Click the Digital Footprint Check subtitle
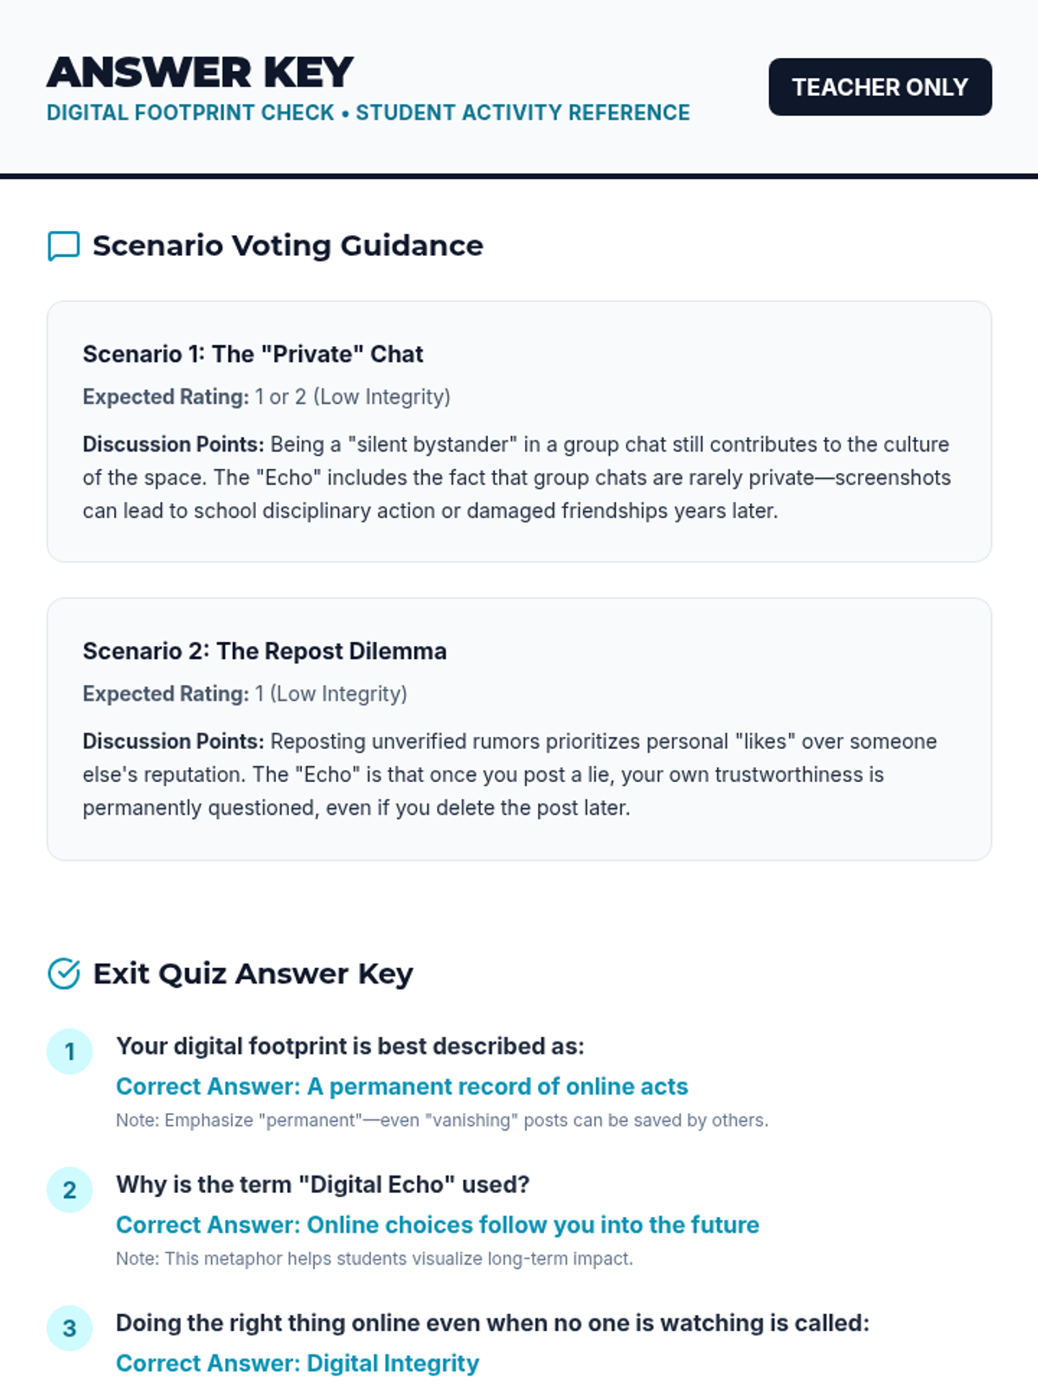 368,113
